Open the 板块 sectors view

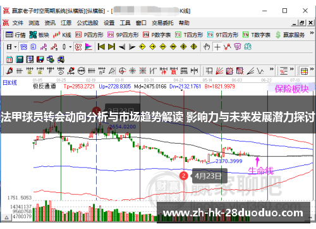click(39, 35)
